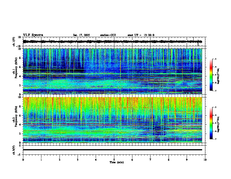Click the ch.2 spectrogram color scale bar

click(211, 123)
